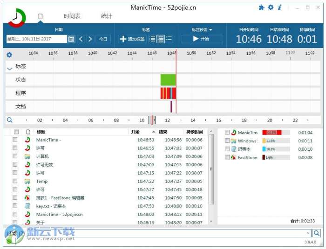Click the green 状态 activity block
Image resolution: width=326 pixels, height=249 pixels.
168,80
